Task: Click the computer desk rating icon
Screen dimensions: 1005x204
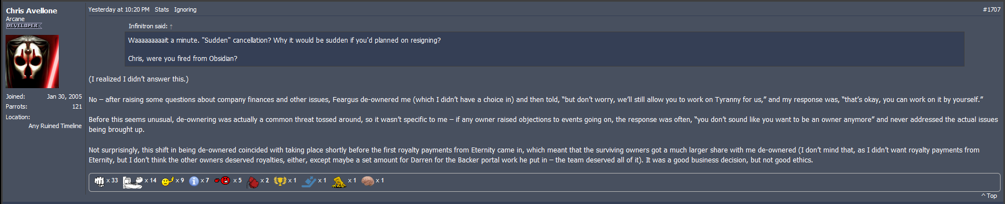Action: click(133, 182)
